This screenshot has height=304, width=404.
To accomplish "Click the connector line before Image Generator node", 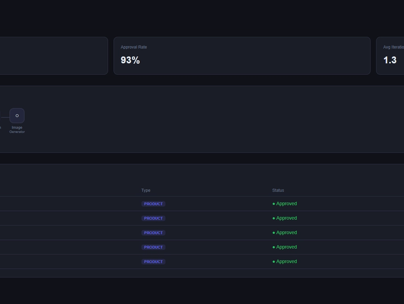I will (5, 116).
